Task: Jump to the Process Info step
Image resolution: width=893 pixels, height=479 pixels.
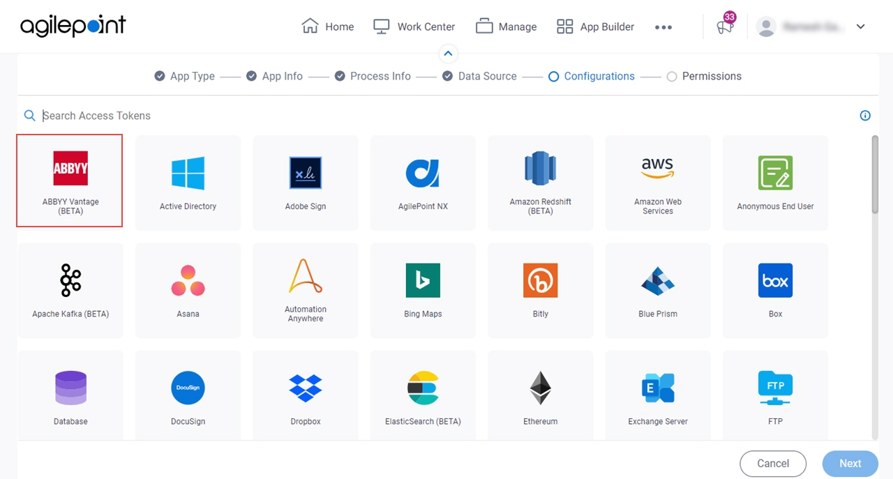Action: pyautogui.click(x=373, y=76)
